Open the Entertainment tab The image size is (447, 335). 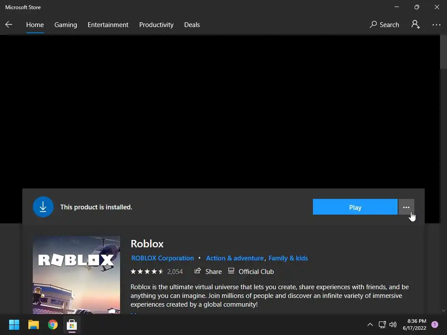(108, 25)
